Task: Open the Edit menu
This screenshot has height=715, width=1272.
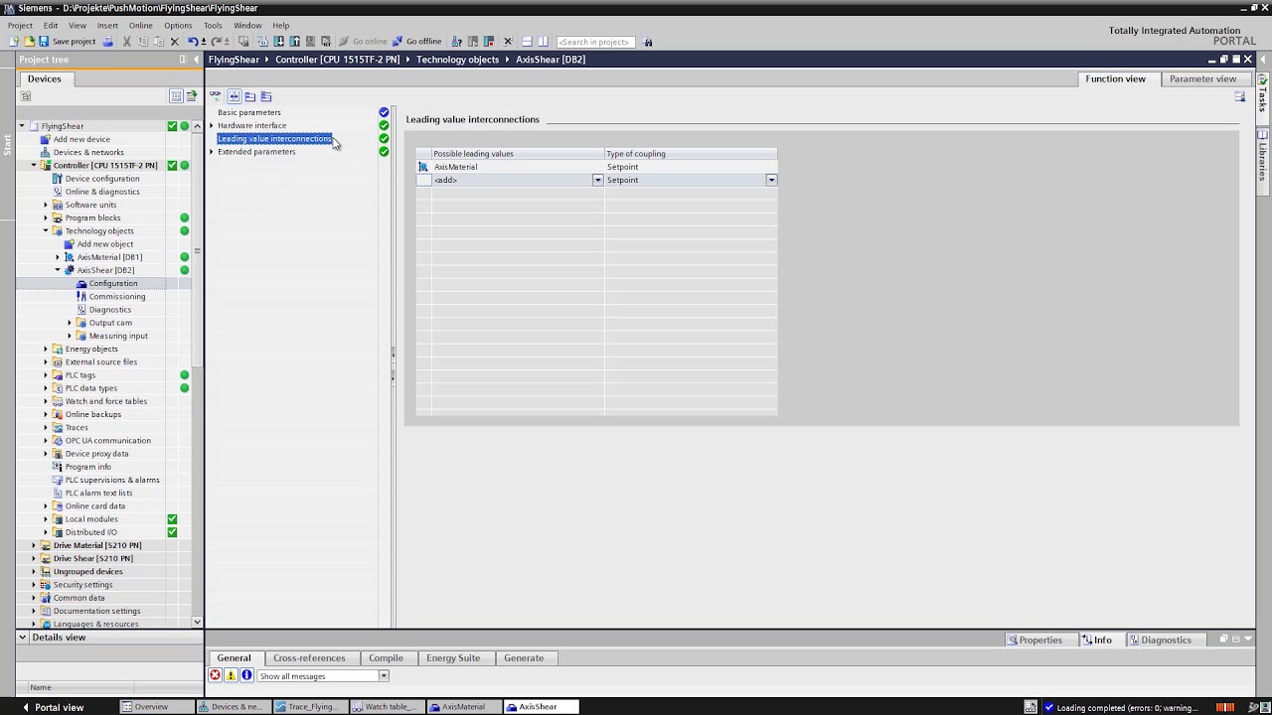Action: coord(51,25)
